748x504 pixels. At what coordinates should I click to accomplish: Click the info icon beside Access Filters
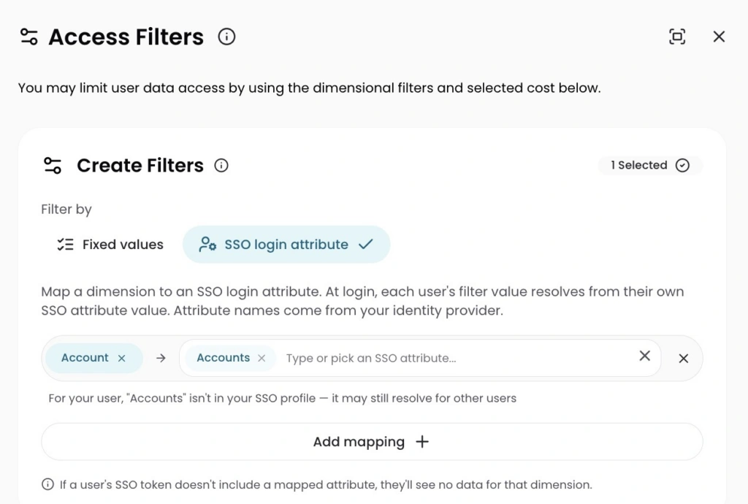(x=226, y=37)
